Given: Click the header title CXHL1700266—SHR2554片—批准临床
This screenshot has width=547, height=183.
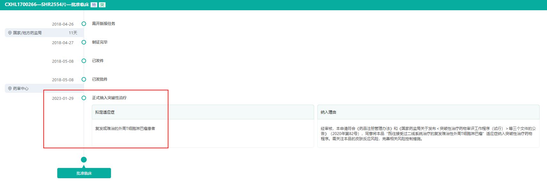Looking at the screenshot, I should pyautogui.click(x=47, y=4).
